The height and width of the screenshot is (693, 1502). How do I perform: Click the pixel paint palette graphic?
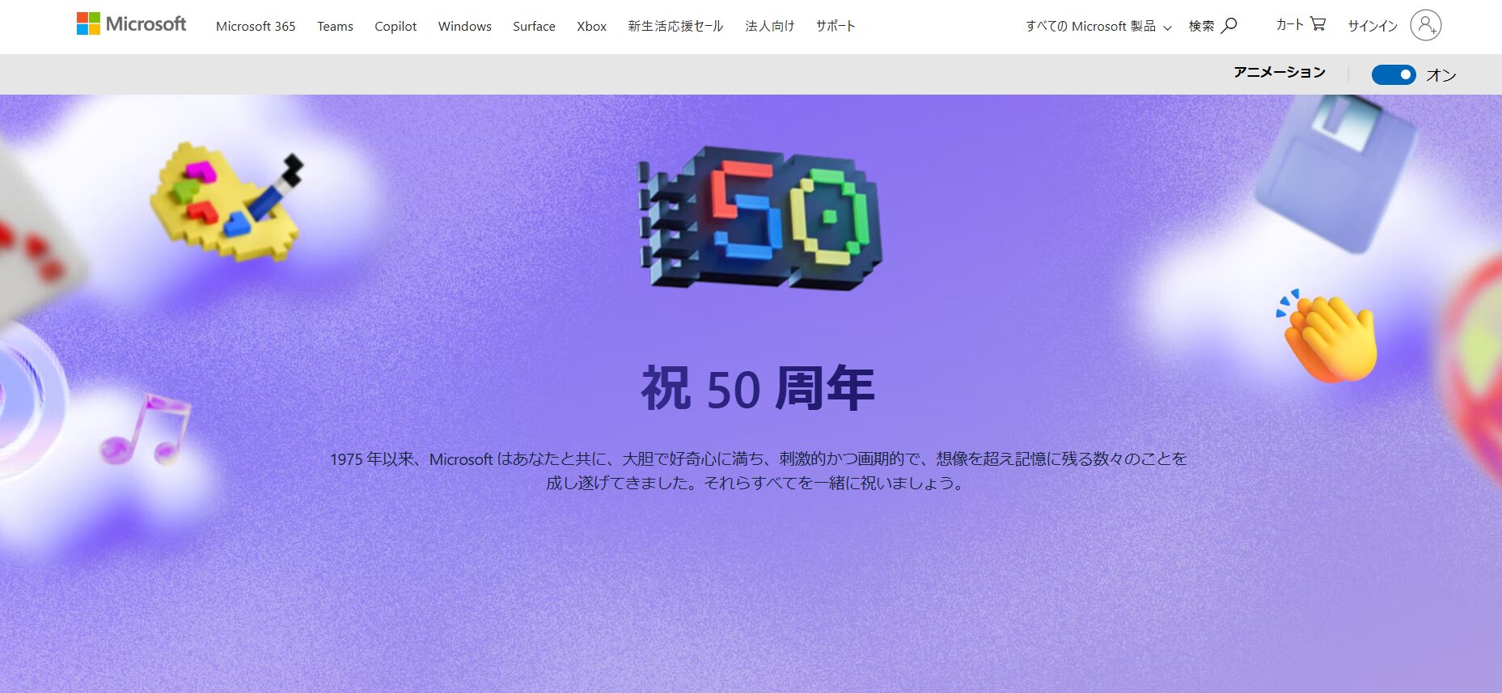click(x=226, y=202)
